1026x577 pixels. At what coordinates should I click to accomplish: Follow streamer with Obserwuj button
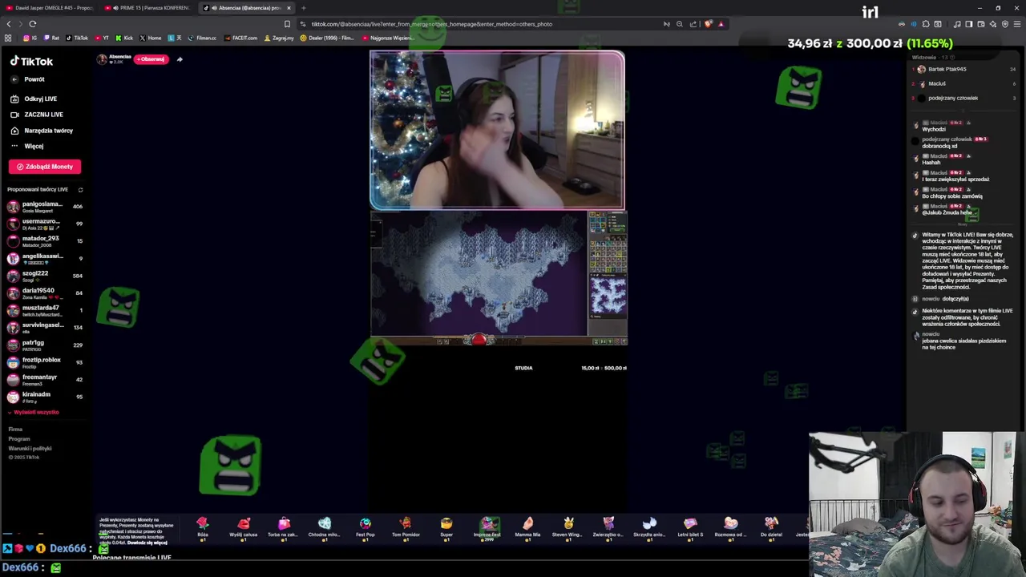(151, 59)
